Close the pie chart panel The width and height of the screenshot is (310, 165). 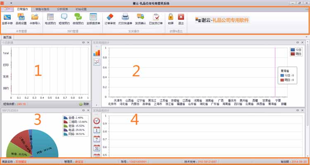click(x=88, y=110)
